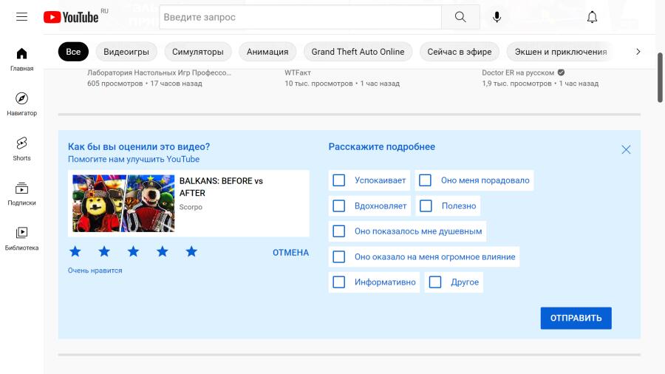Rate video with first star

coord(75,251)
